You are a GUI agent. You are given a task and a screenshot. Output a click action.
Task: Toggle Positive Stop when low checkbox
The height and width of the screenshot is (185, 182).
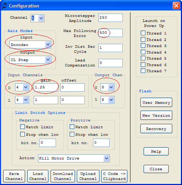(x=72, y=134)
